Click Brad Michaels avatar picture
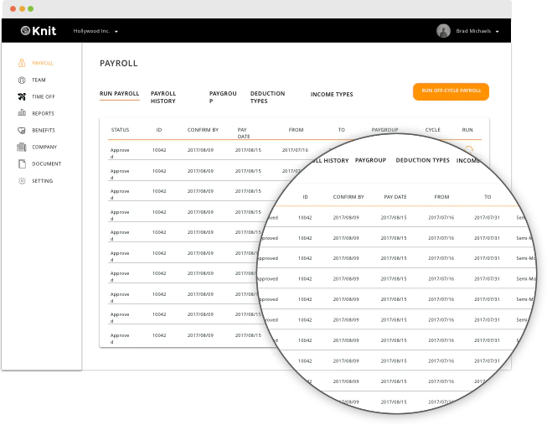The width and height of the screenshot is (547, 425). click(443, 31)
